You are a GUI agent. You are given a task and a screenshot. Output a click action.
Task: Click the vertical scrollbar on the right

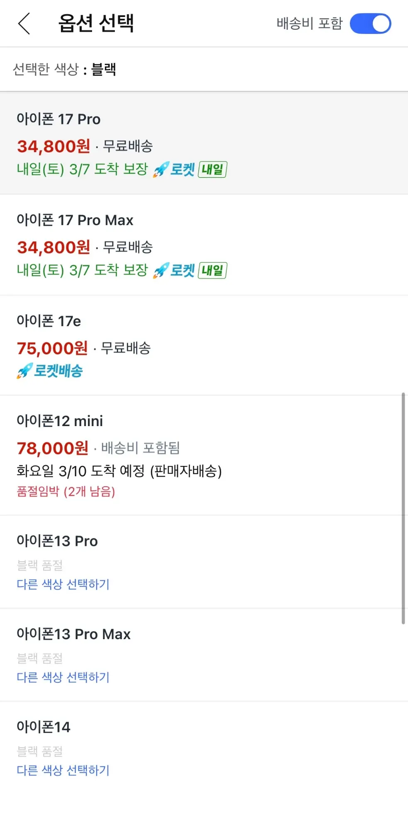403,508
